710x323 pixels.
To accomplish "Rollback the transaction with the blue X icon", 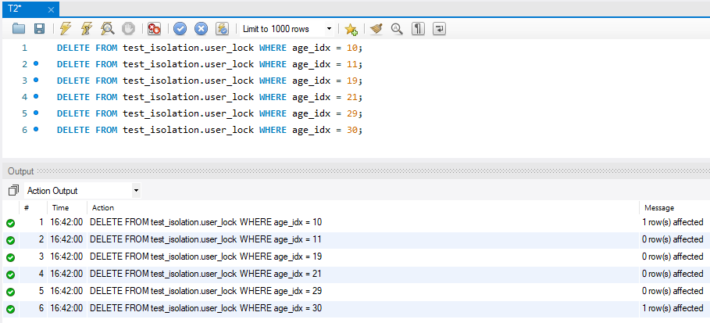I will click(x=201, y=29).
